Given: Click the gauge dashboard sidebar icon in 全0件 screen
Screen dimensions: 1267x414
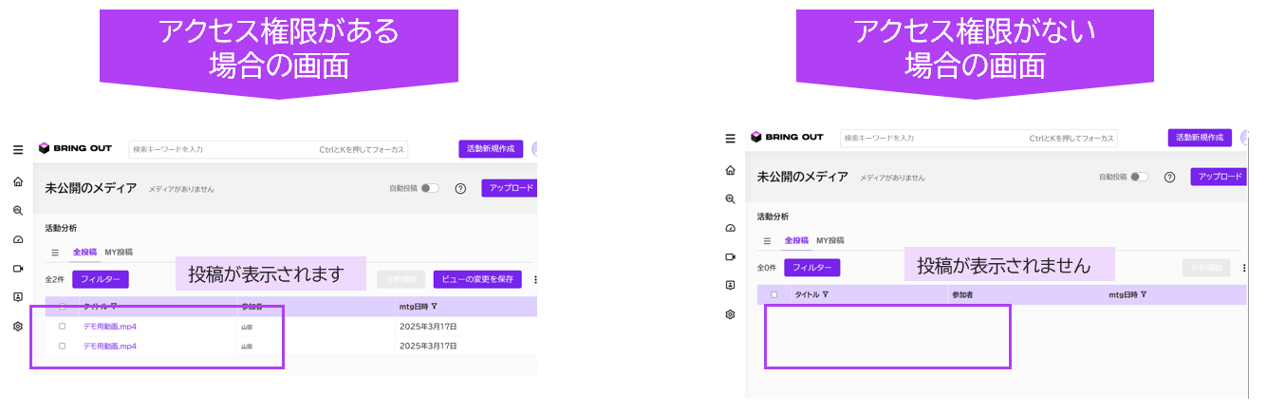Looking at the screenshot, I should (730, 228).
